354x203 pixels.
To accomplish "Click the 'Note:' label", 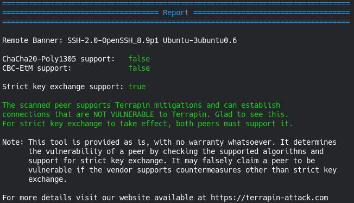I will (x=13, y=142).
